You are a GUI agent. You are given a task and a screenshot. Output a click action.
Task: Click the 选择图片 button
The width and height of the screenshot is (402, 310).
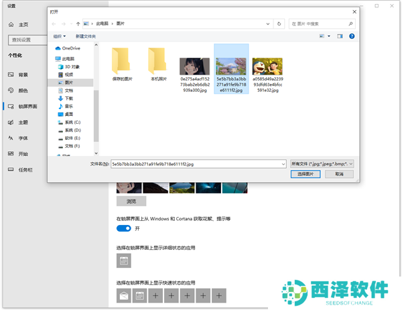tap(306, 174)
